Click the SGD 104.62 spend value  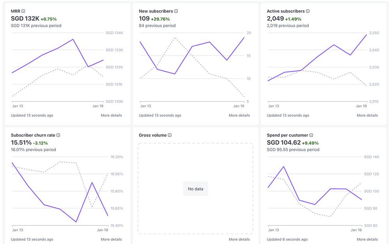(284, 143)
